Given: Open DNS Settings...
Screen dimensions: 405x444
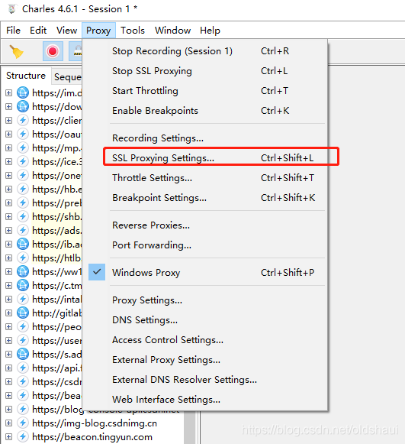Looking at the screenshot, I should [205, 320].
